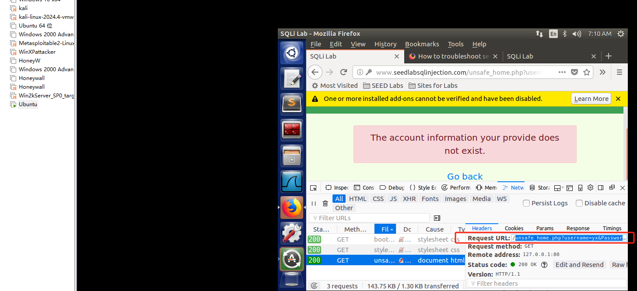Save page to Pocket

pos(575,72)
